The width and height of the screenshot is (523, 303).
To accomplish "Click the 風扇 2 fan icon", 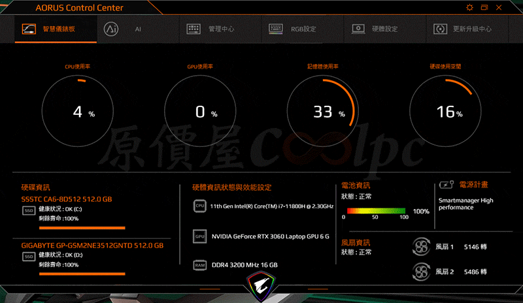I will [421, 272].
